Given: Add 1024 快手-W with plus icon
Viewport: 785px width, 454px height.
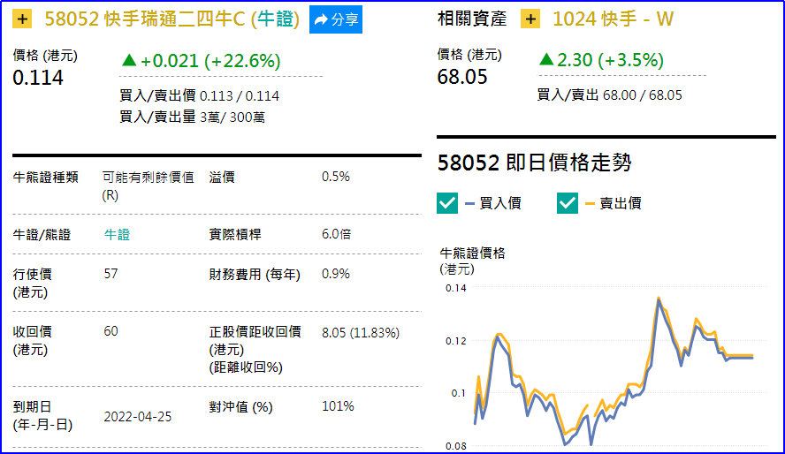Looking at the screenshot, I should (x=530, y=19).
